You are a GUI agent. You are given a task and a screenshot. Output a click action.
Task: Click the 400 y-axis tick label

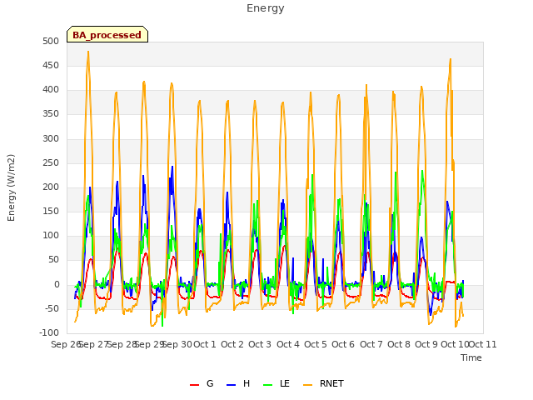51,90
